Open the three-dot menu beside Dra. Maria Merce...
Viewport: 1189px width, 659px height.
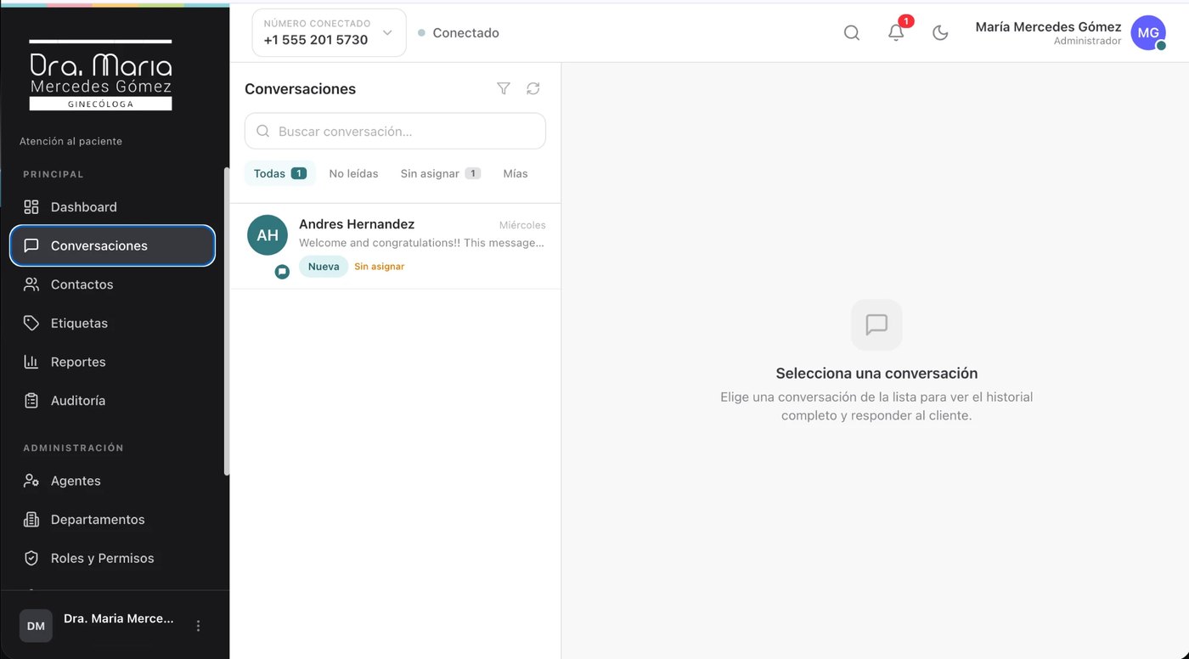click(x=199, y=626)
